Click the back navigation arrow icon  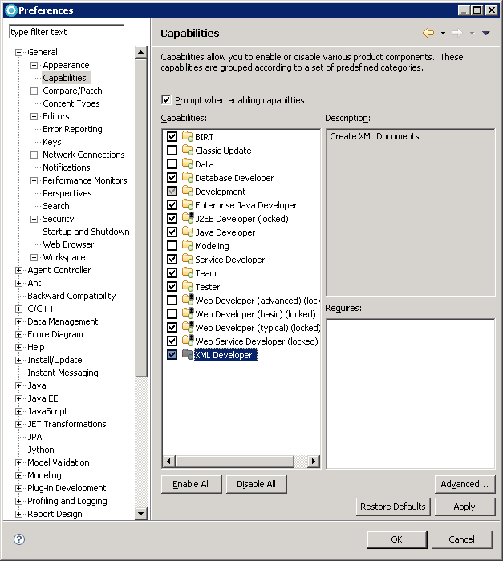(428, 33)
